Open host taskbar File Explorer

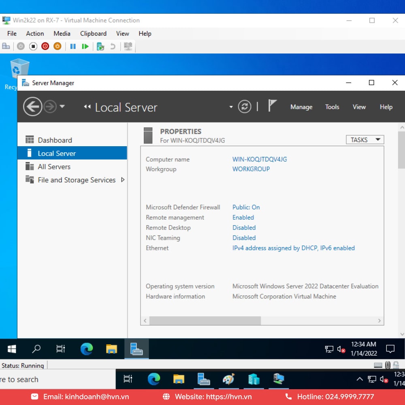click(x=179, y=379)
